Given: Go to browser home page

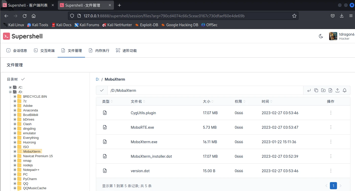Looking at the screenshot, I should (x=33, y=16).
